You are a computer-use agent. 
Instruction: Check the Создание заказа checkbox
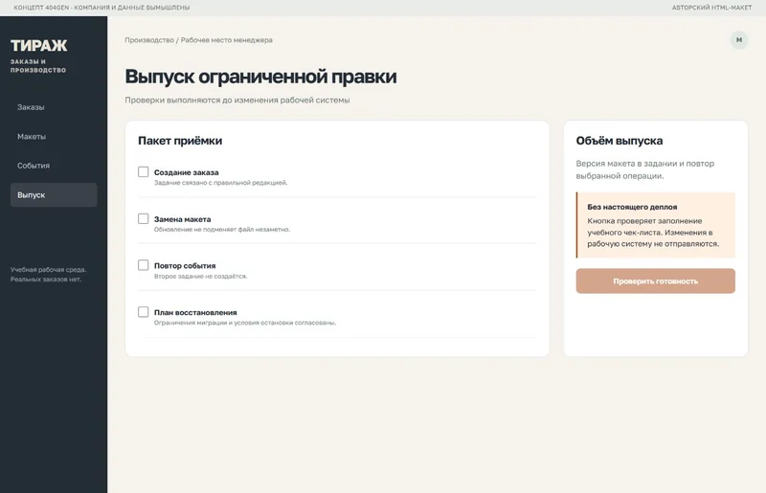(x=143, y=172)
